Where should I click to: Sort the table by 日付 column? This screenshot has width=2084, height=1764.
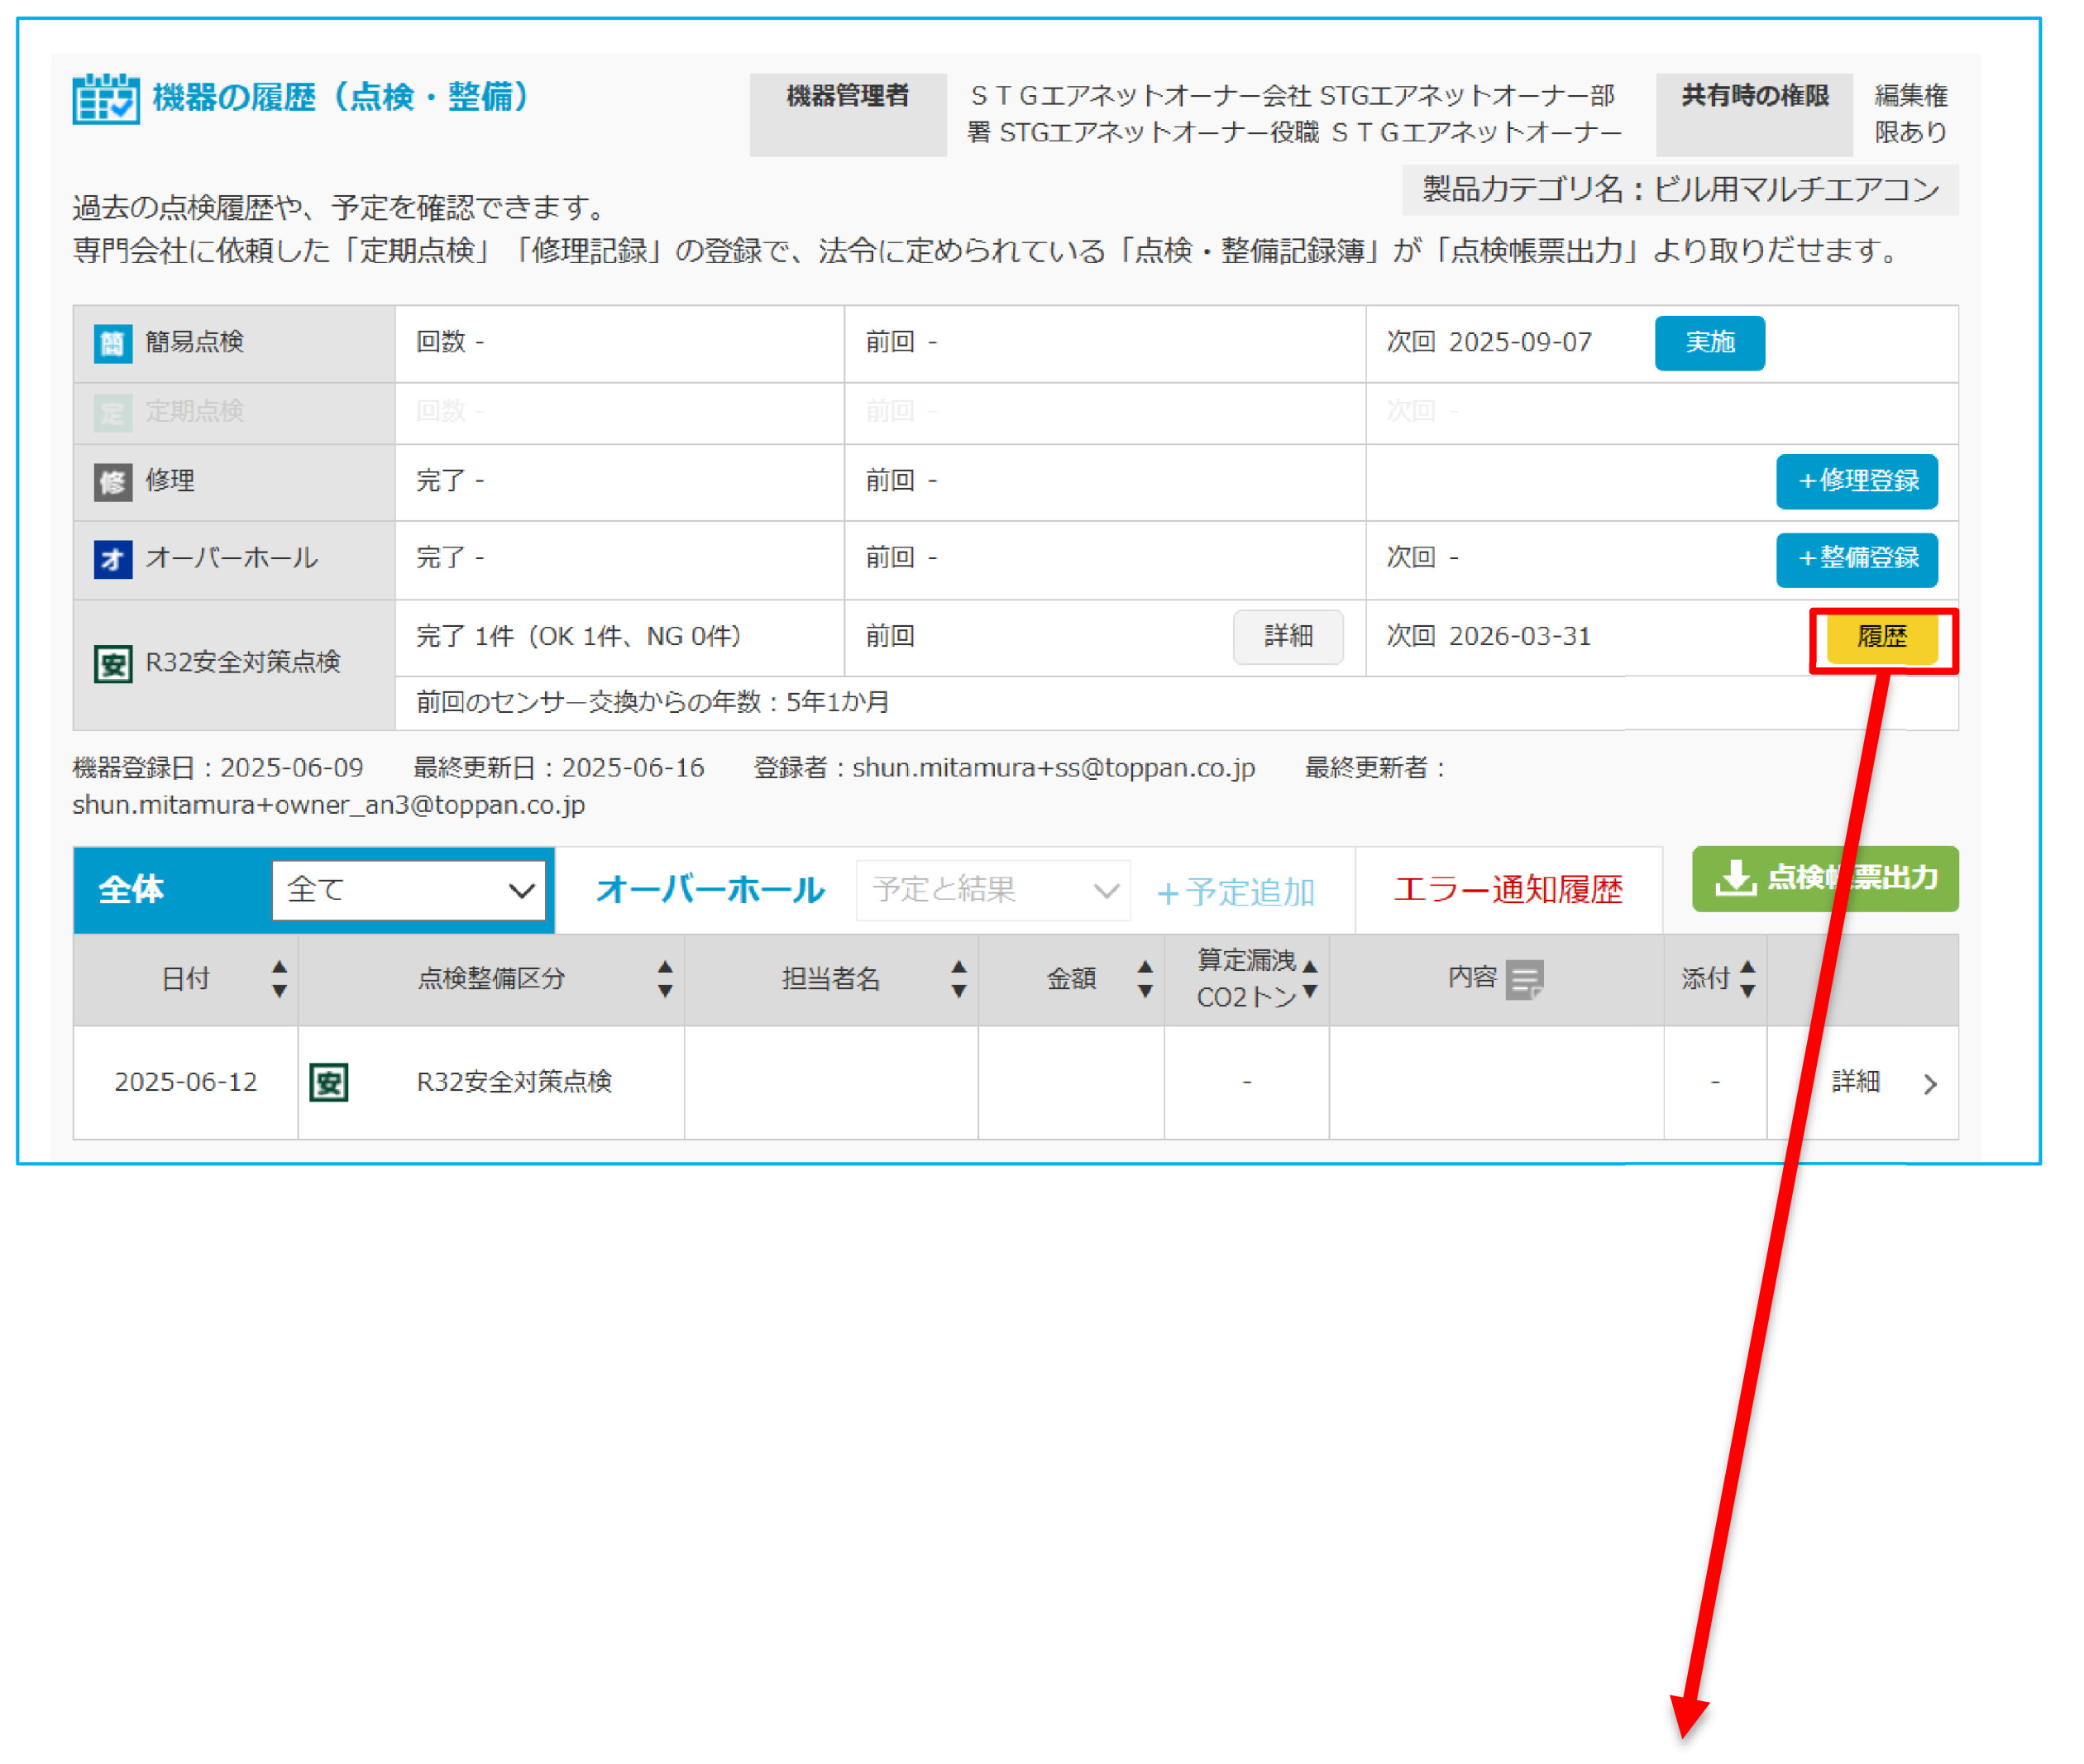tap(279, 979)
